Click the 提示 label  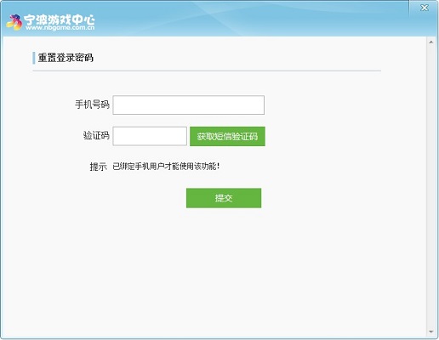pos(99,167)
